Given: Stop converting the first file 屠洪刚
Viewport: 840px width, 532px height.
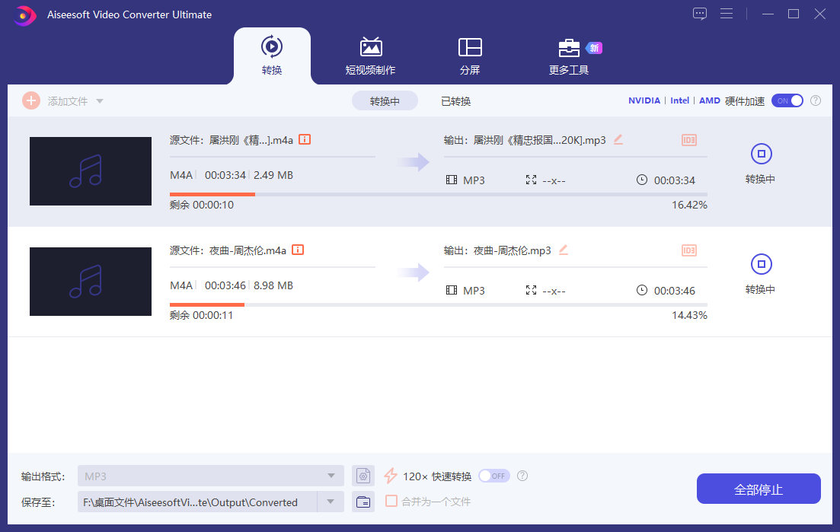Looking at the screenshot, I should point(760,155).
